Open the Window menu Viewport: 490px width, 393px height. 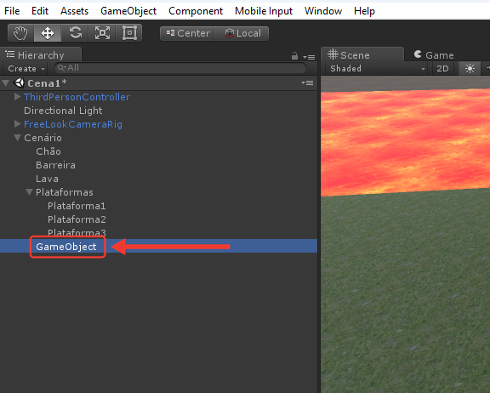point(323,11)
